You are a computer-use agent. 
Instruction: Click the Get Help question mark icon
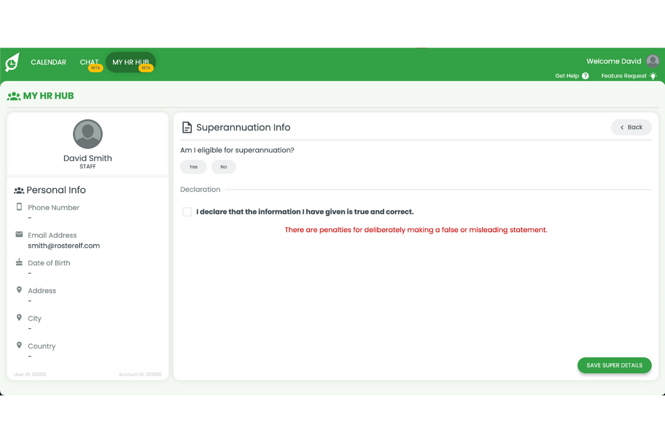[585, 76]
